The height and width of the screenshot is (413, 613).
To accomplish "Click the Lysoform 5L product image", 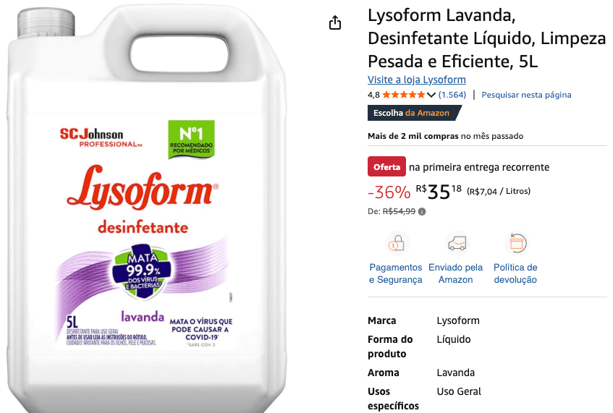I will [x=147, y=207].
